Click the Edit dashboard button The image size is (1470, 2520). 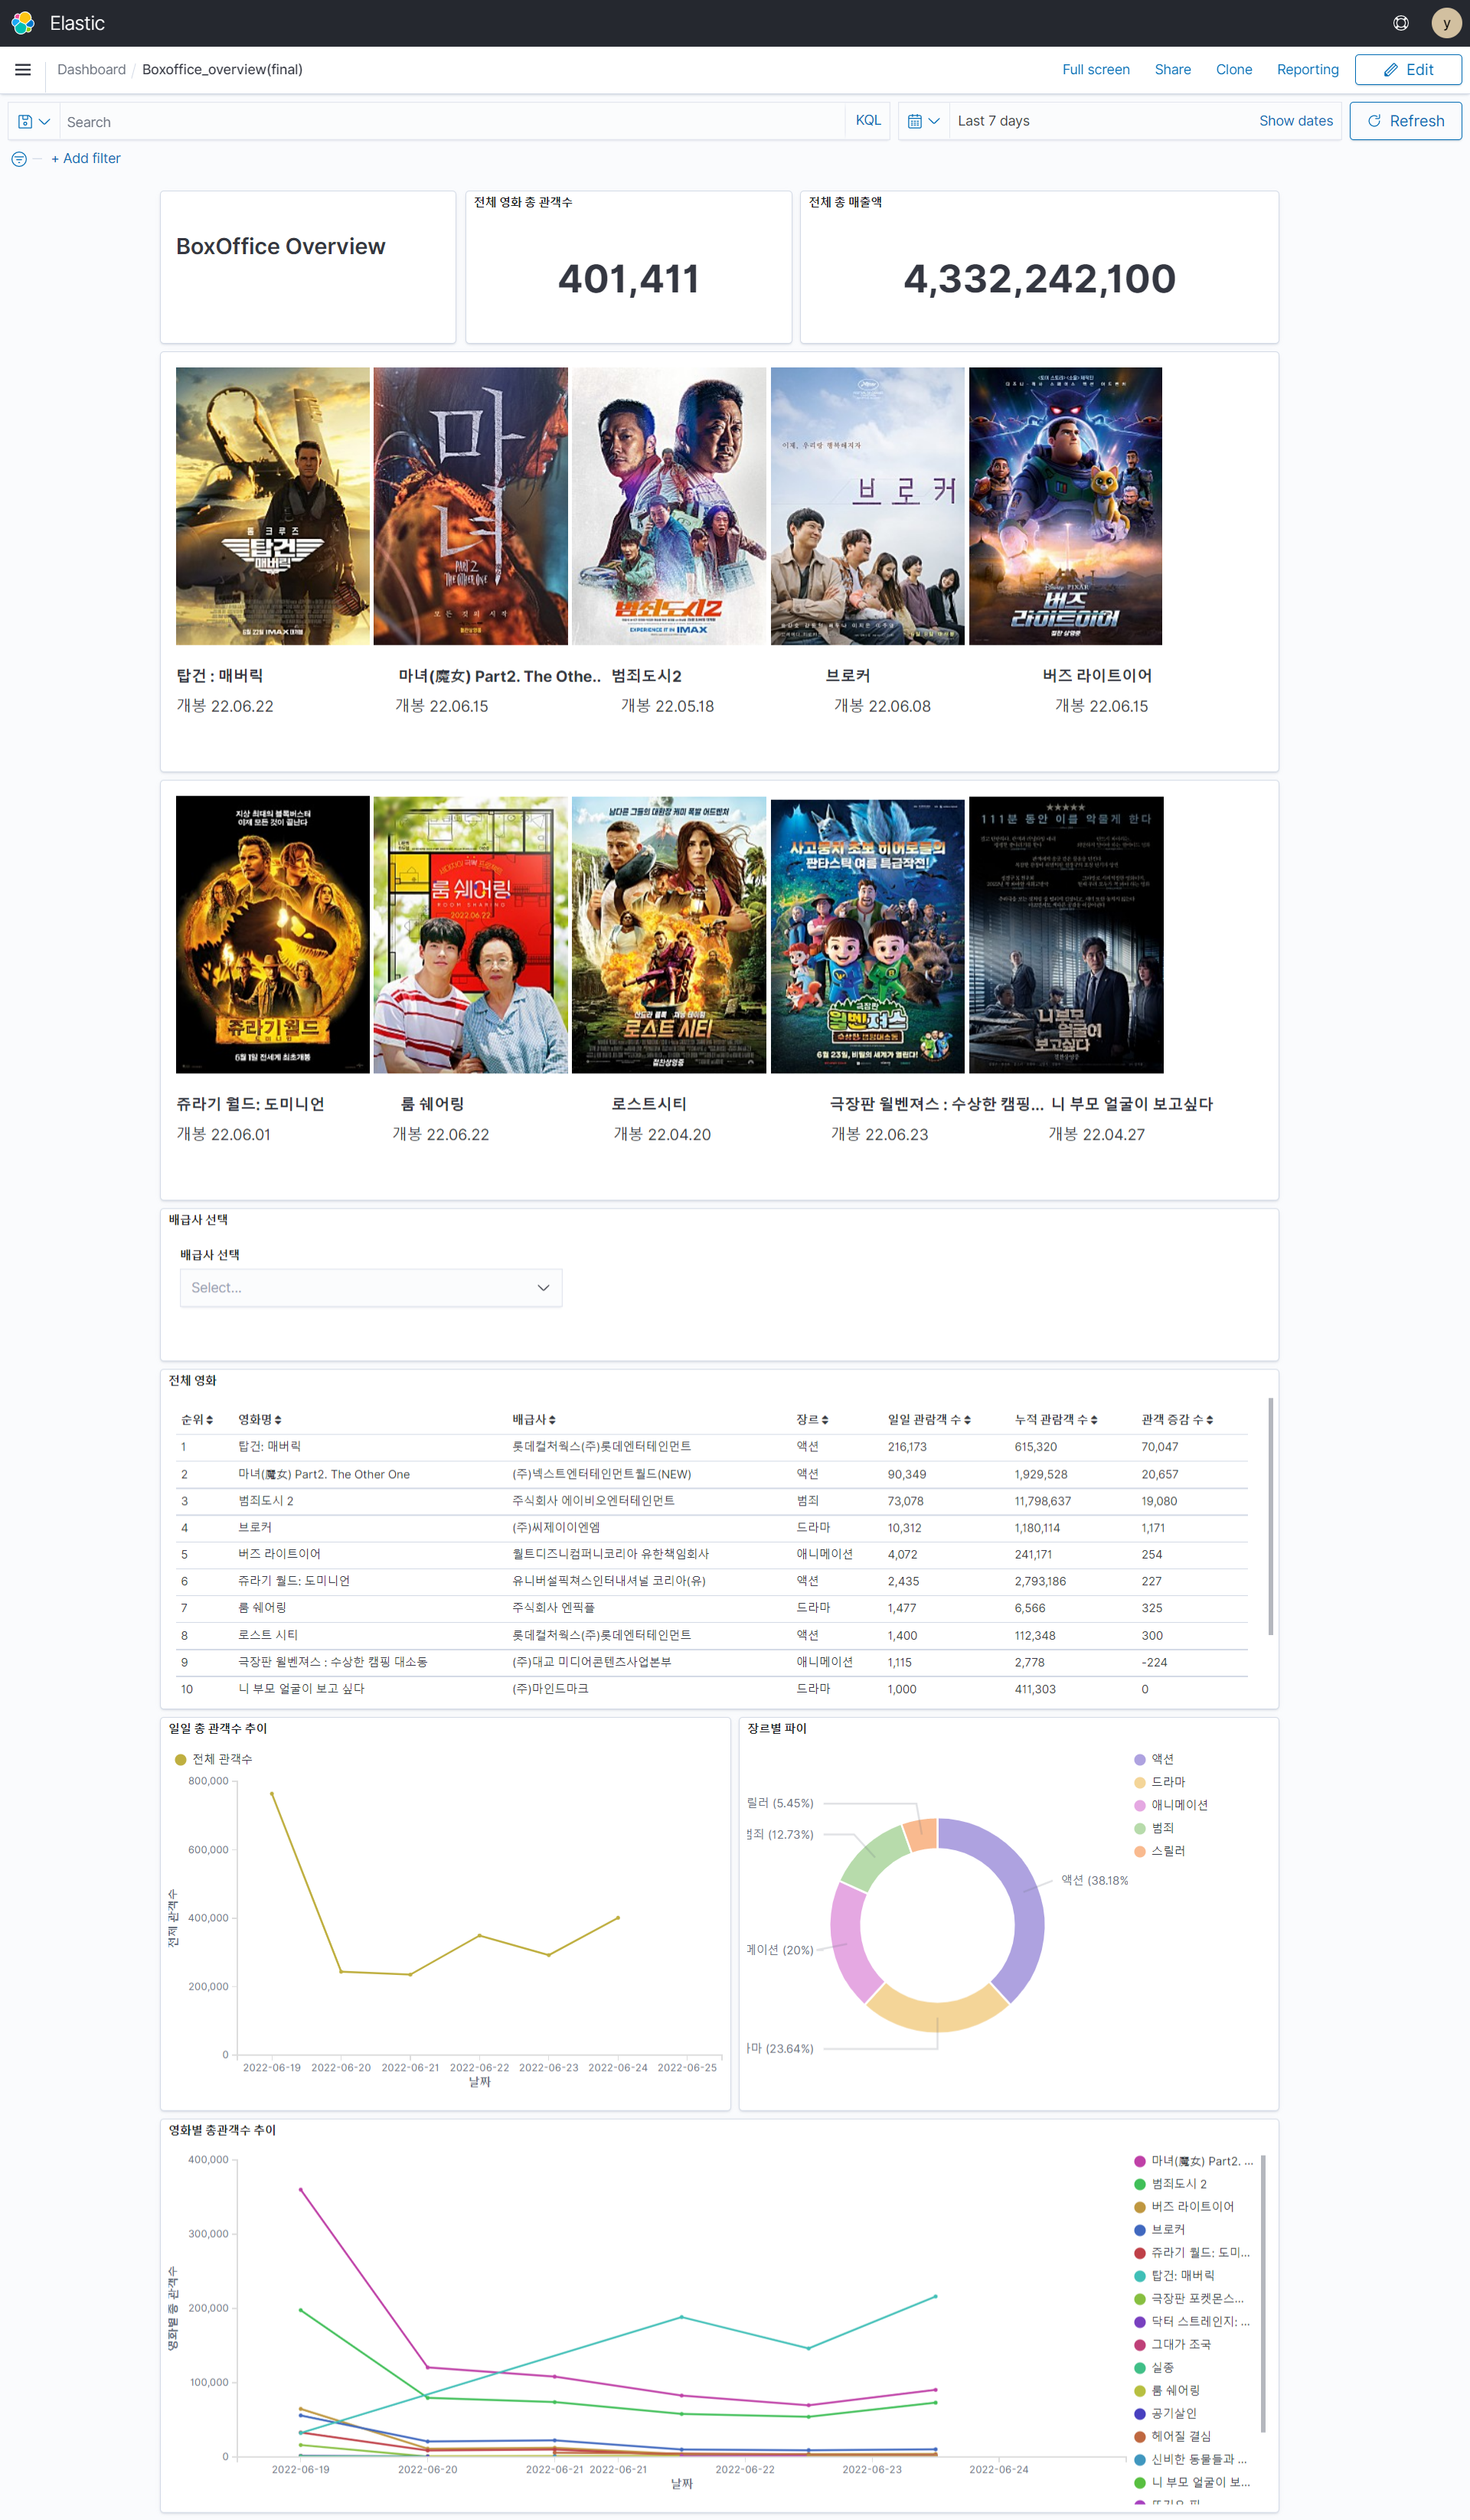[1407, 70]
